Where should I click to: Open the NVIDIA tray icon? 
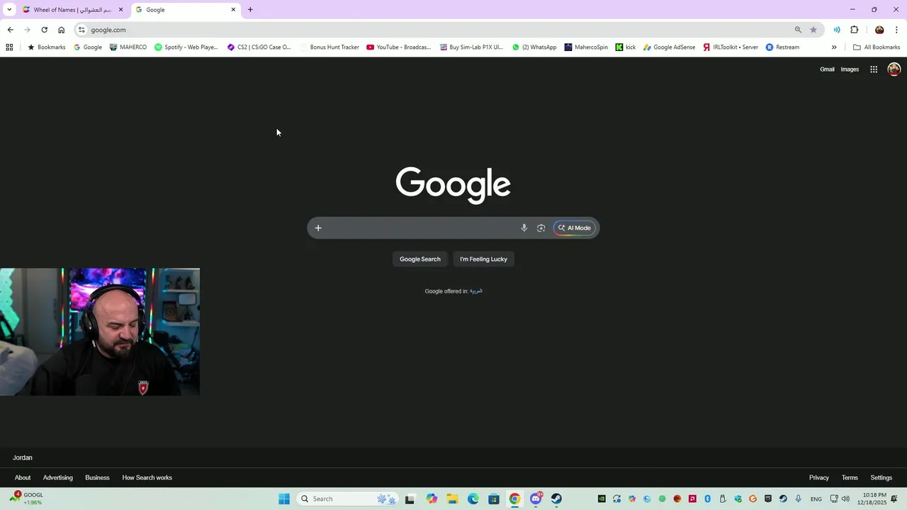click(602, 499)
